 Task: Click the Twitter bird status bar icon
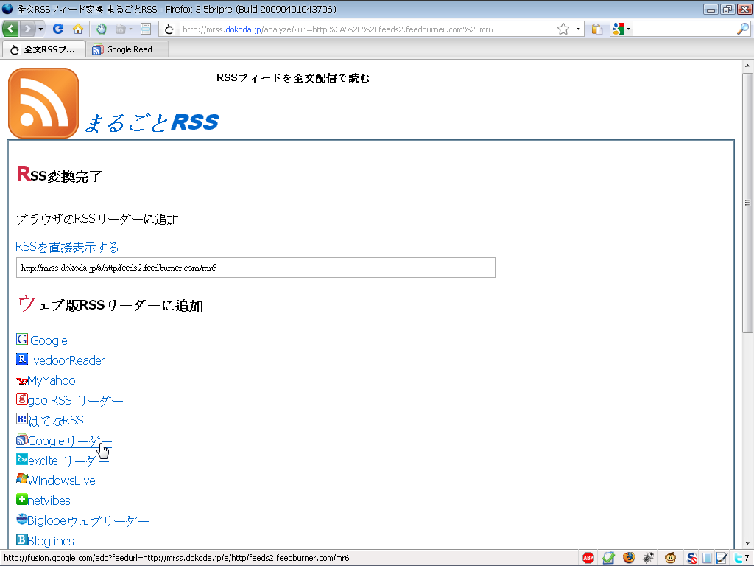tap(739, 559)
